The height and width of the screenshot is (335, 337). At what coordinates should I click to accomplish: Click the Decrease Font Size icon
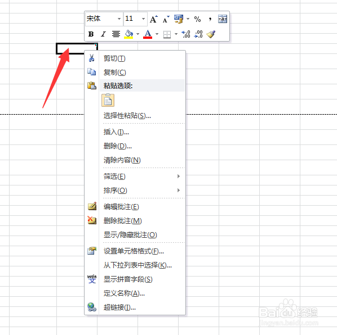coord(166,19)
